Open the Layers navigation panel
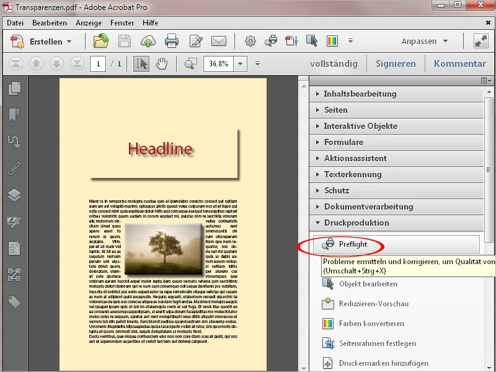496x372 pixels. pyautogui.click(x=14, y=195)
